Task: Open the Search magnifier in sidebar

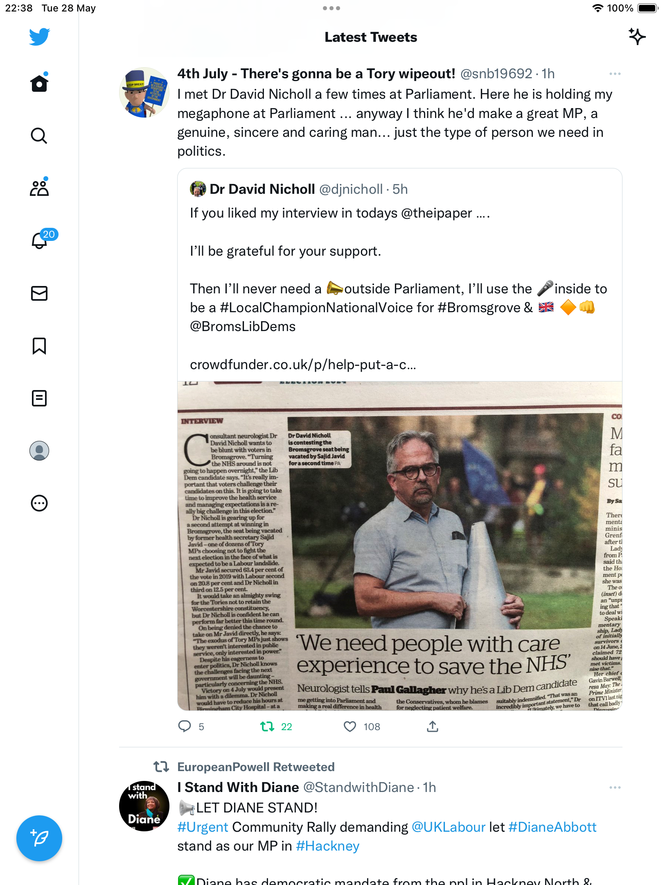Action: click(39, 136)
